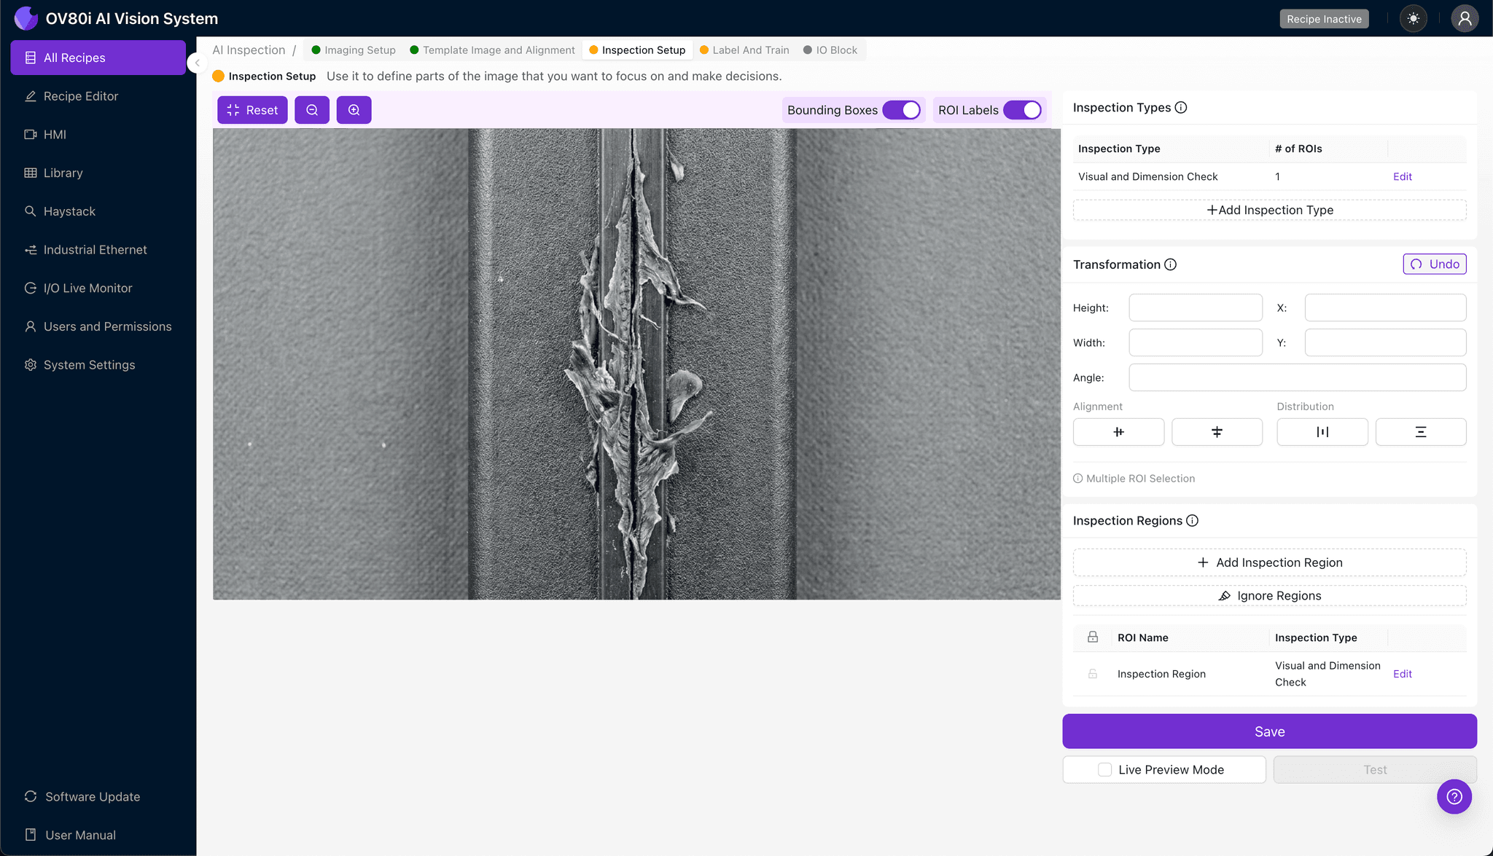Click the OV80i purple logo icon
The image size is (1493, 856).
click(x=26, y=18)
